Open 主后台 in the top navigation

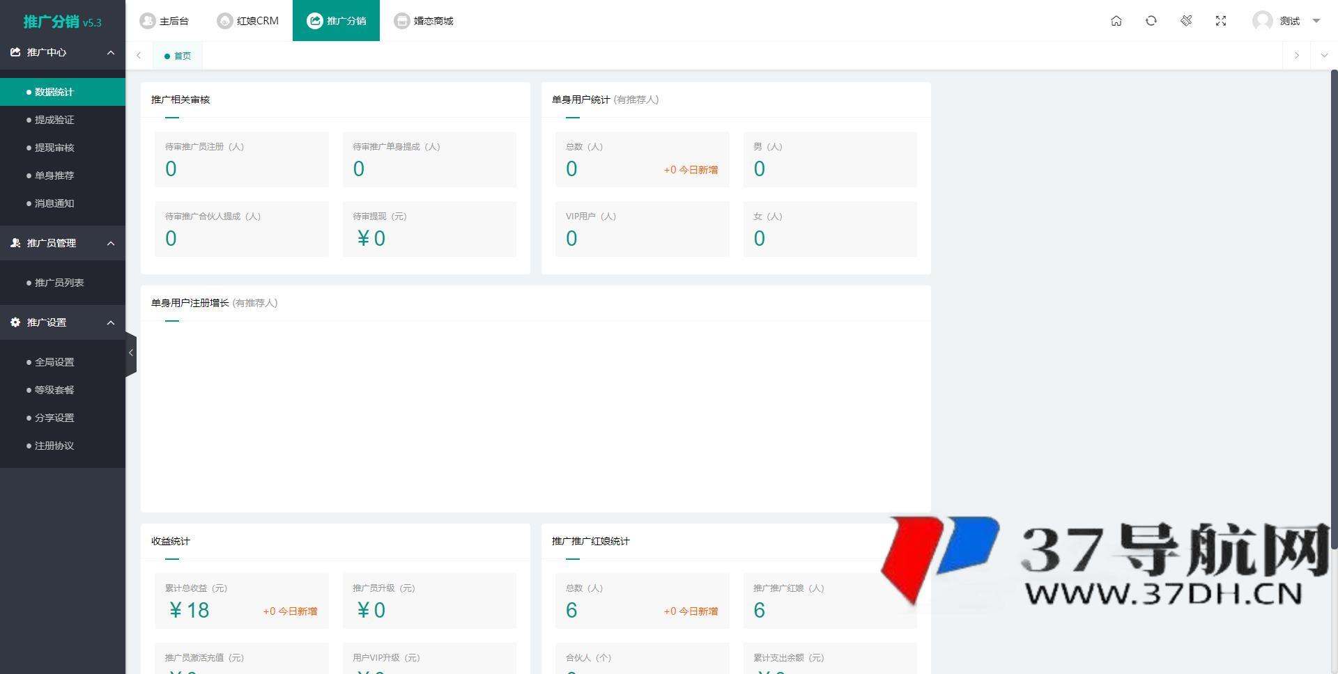(164, 21)
